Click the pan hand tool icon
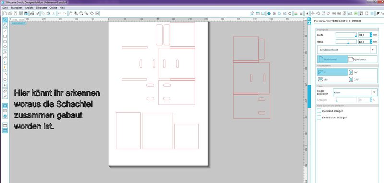The width and height of the screenshot is (384, 183). [71, 13]
